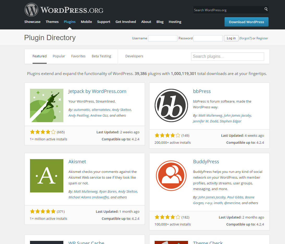The width and height of the screenshot is (285, 244).
Task: Open the Jetpack plugin icon thumbnail
Action: click(47, 105)
